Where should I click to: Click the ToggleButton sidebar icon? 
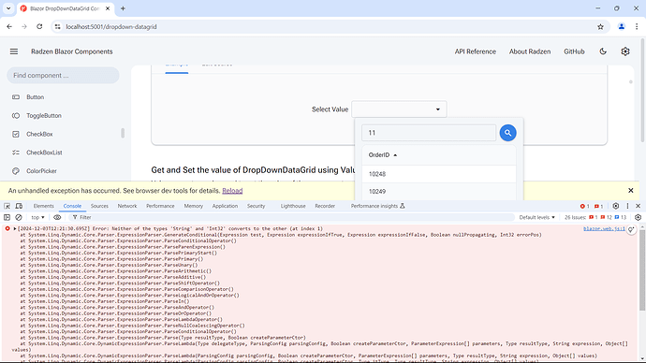(16, 116)
